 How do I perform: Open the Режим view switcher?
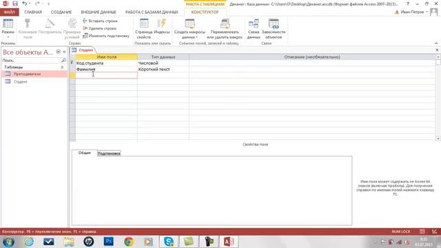click(x=8, y=28)
